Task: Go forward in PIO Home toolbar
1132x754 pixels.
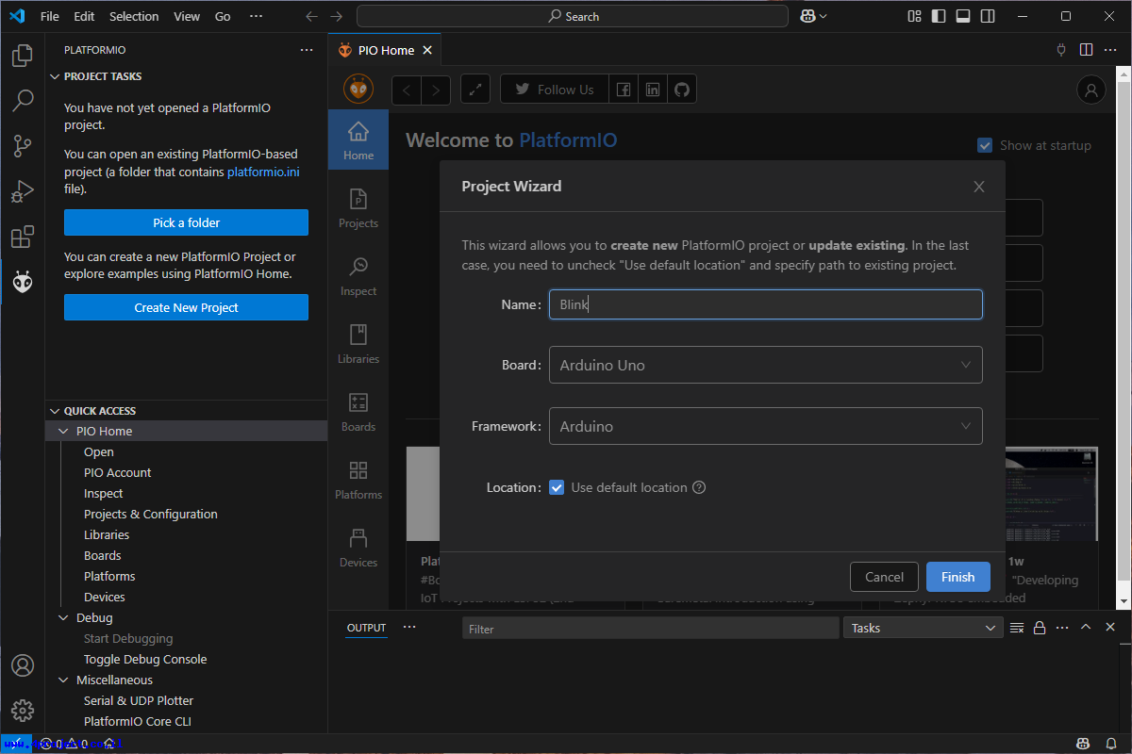Action: click(435, 90)
